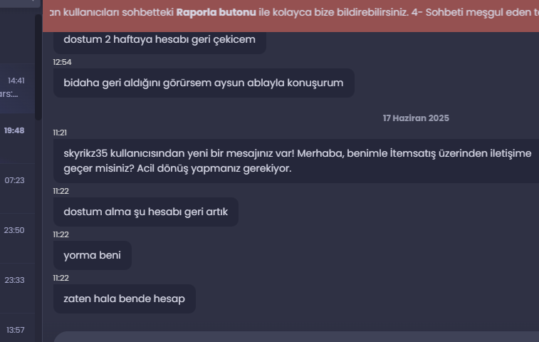The height and width of the screenshot is (342, 539).
Task: Click the 11:21 message timestamp
Action: click(60, 133)
